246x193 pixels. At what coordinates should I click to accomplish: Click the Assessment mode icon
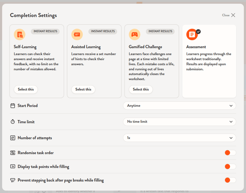(192, 34)
